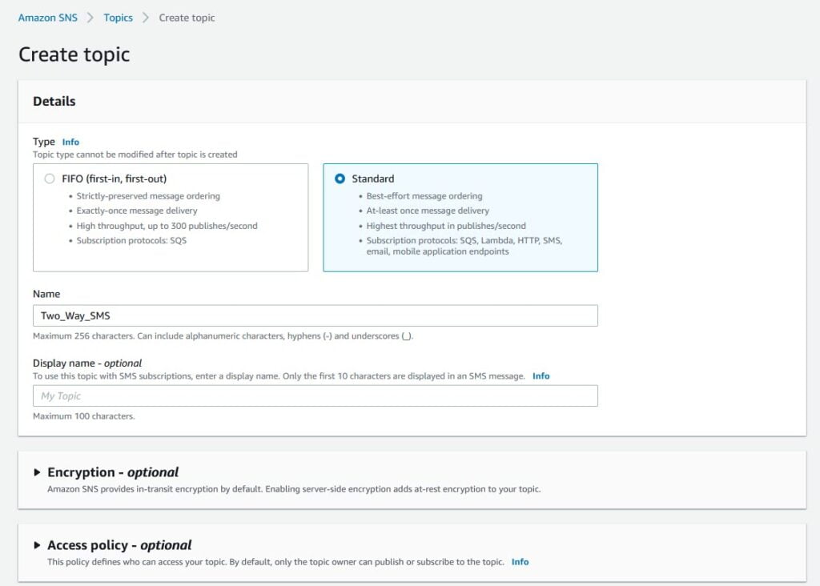This screenshot has width=820, height=586.
Task: Click the Display name field with My Topic placeholder
Action: coord(316,395)
